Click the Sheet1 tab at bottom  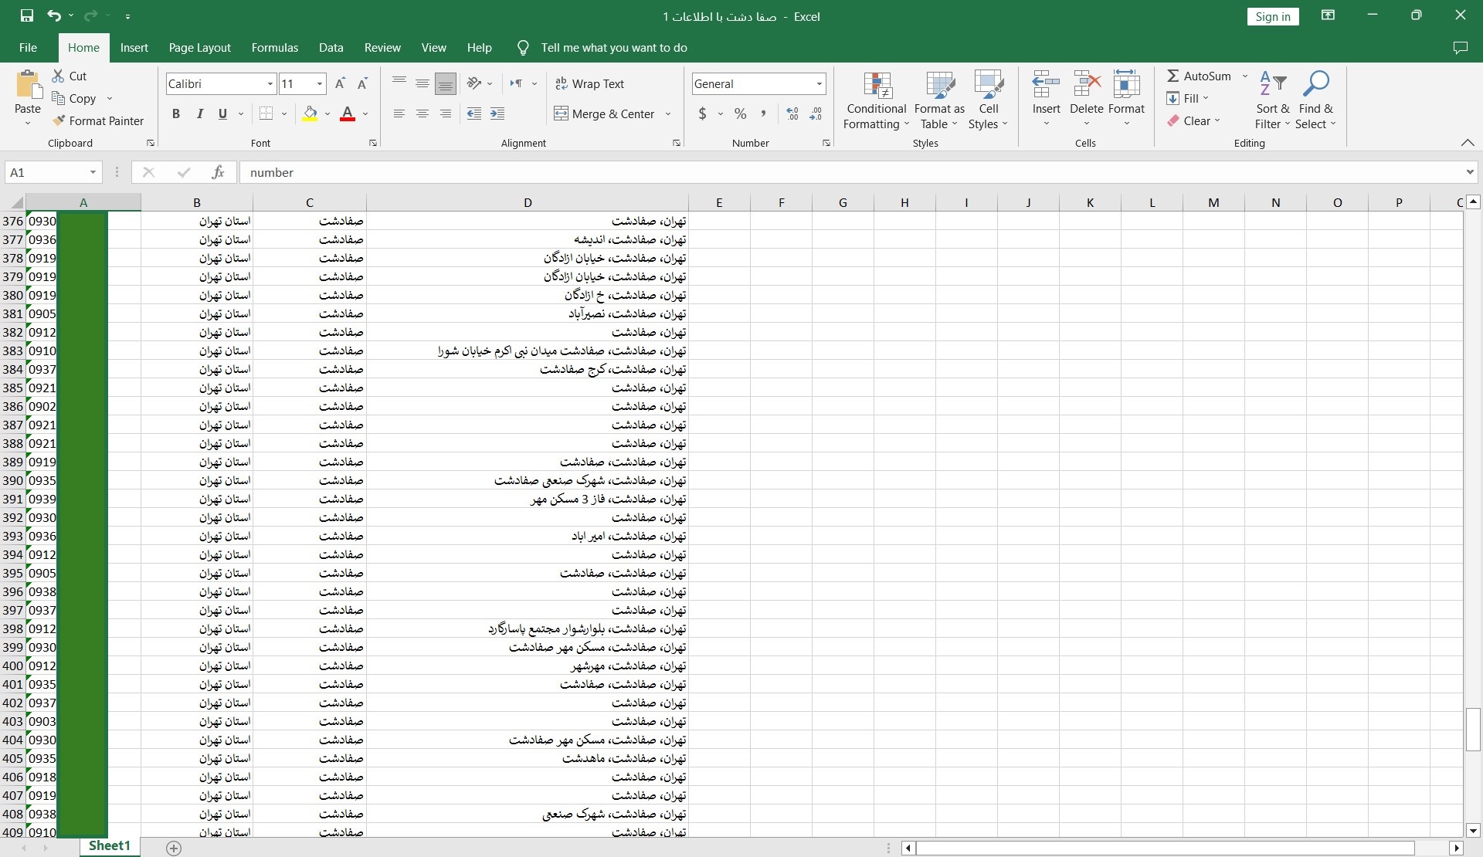[x=109, y=845]
